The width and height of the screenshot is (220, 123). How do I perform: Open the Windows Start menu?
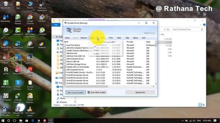pyautogui.click(x=3, y=121)
